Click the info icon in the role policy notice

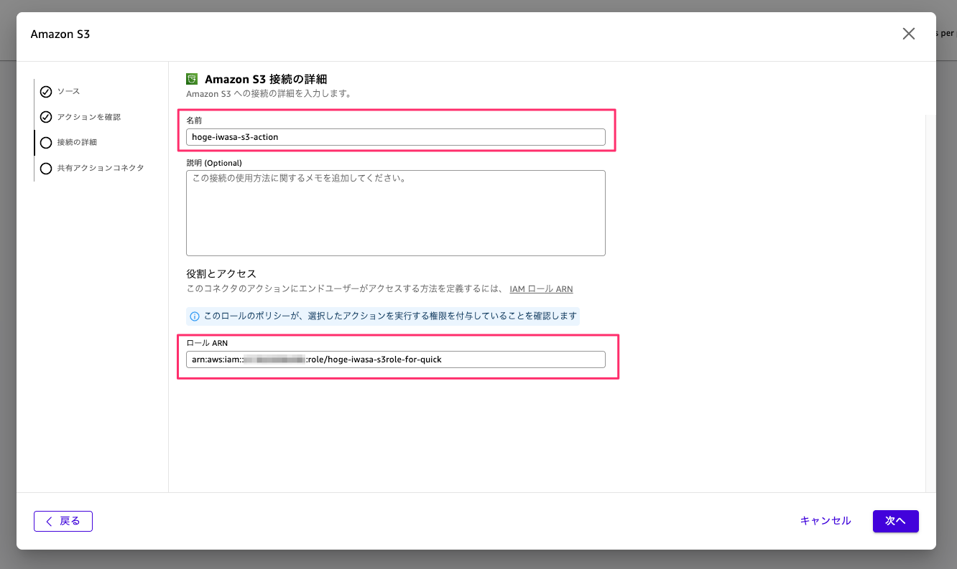tap(195, 316)
